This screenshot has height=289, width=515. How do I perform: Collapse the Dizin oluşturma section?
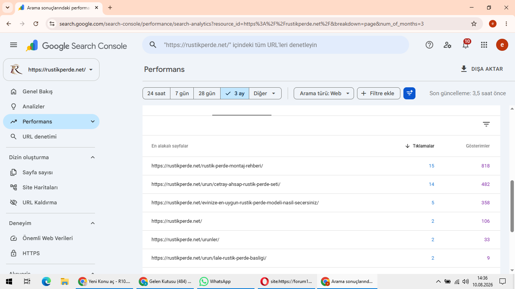point(93,157)
